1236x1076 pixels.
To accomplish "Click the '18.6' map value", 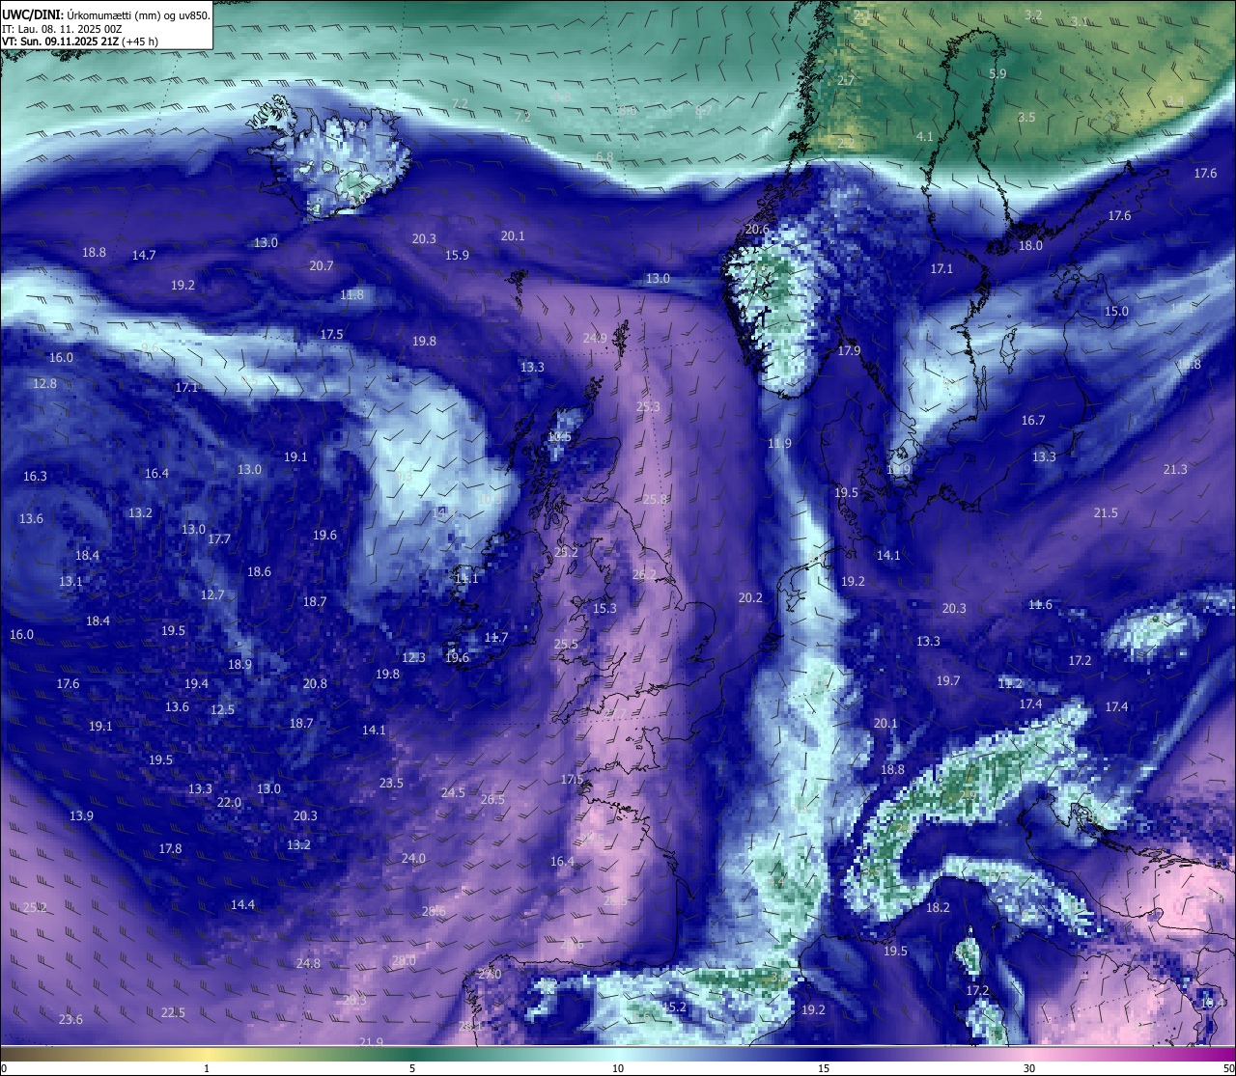I will coord(259,571).
